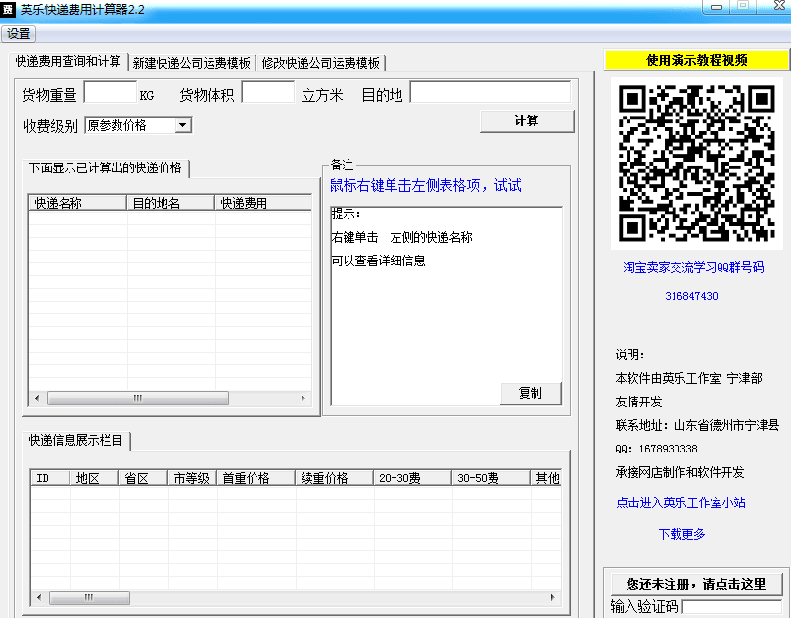Click the 使用演示教程视频 yellow banner
Screen dimensions: 791x618
coord(696,60)
